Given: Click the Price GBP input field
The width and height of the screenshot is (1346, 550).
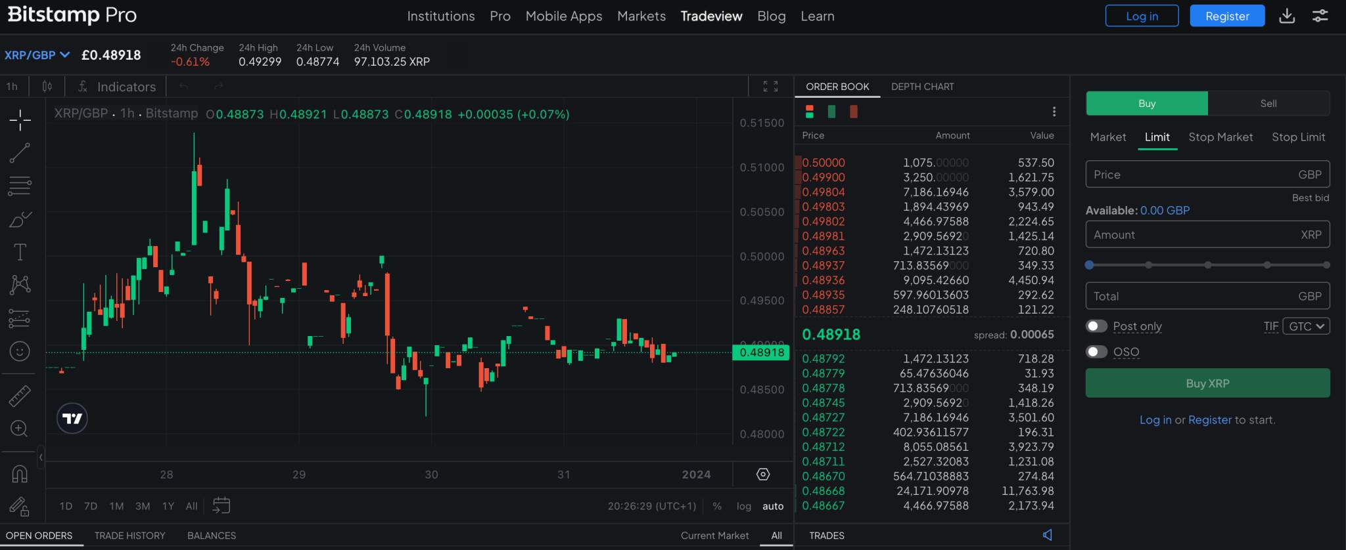Looking at the screenshot, I should click(x=1208, y=175).
